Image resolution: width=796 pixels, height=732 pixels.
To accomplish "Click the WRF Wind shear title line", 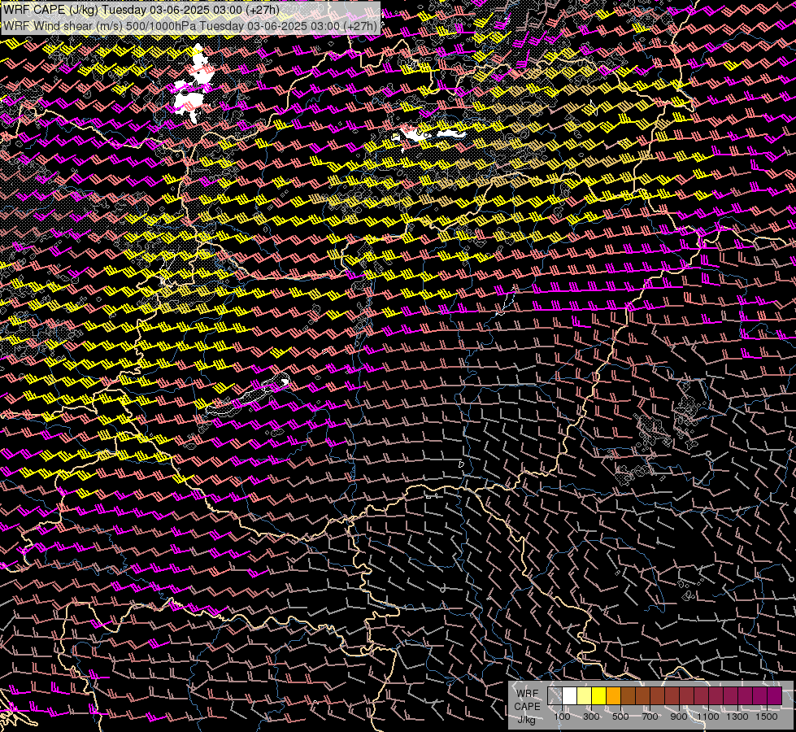I will point(190,26).
